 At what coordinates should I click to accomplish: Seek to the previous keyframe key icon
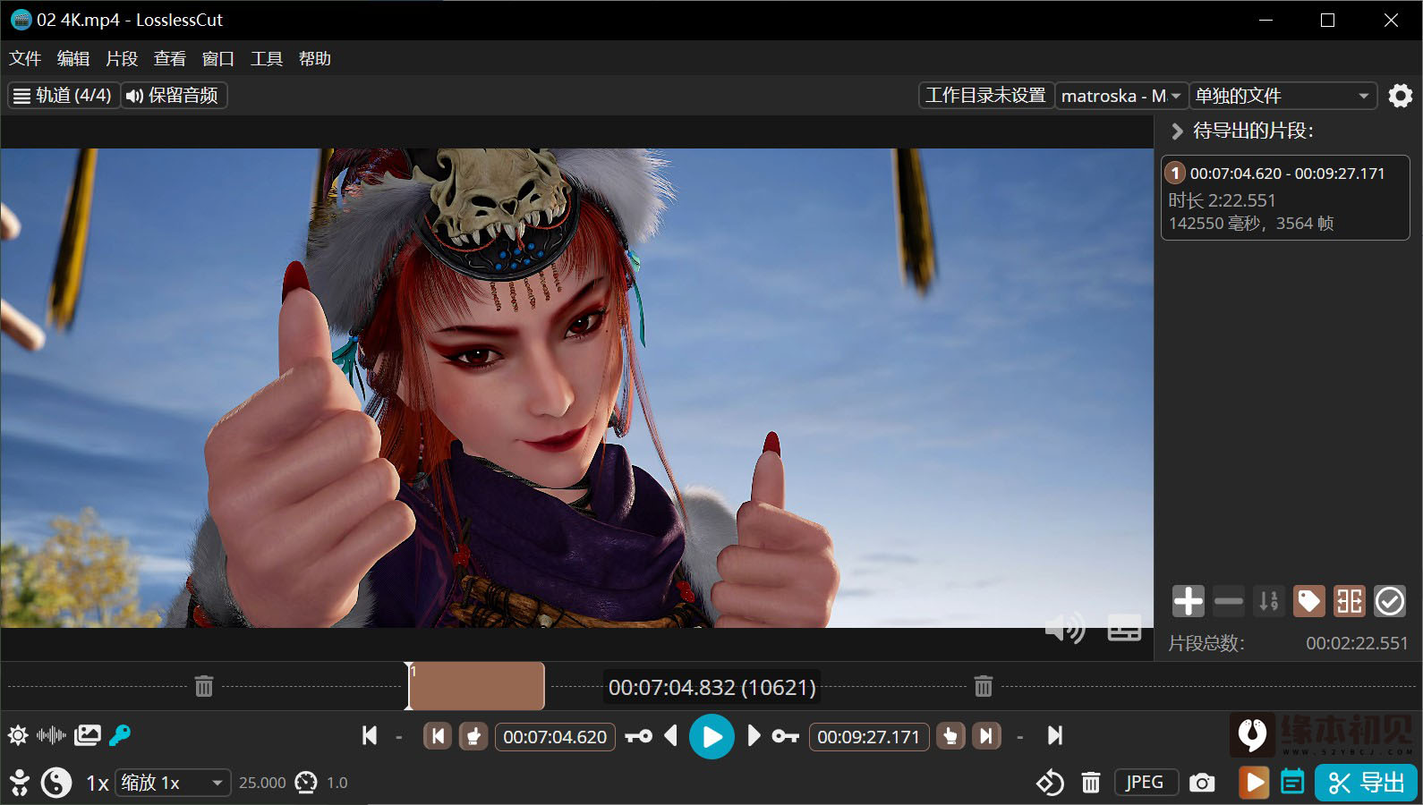pyautogui.click(x=639, y=736)
